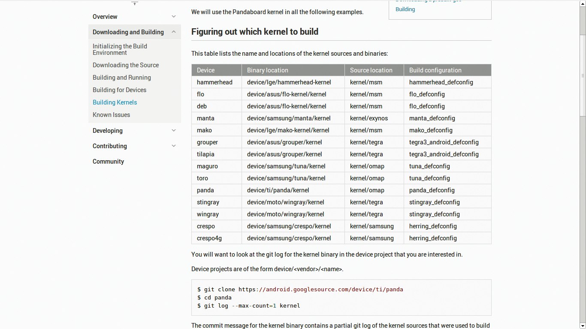Open Initializing the Build Environment page
Screen dimensions: 586x329
[120, 49]
